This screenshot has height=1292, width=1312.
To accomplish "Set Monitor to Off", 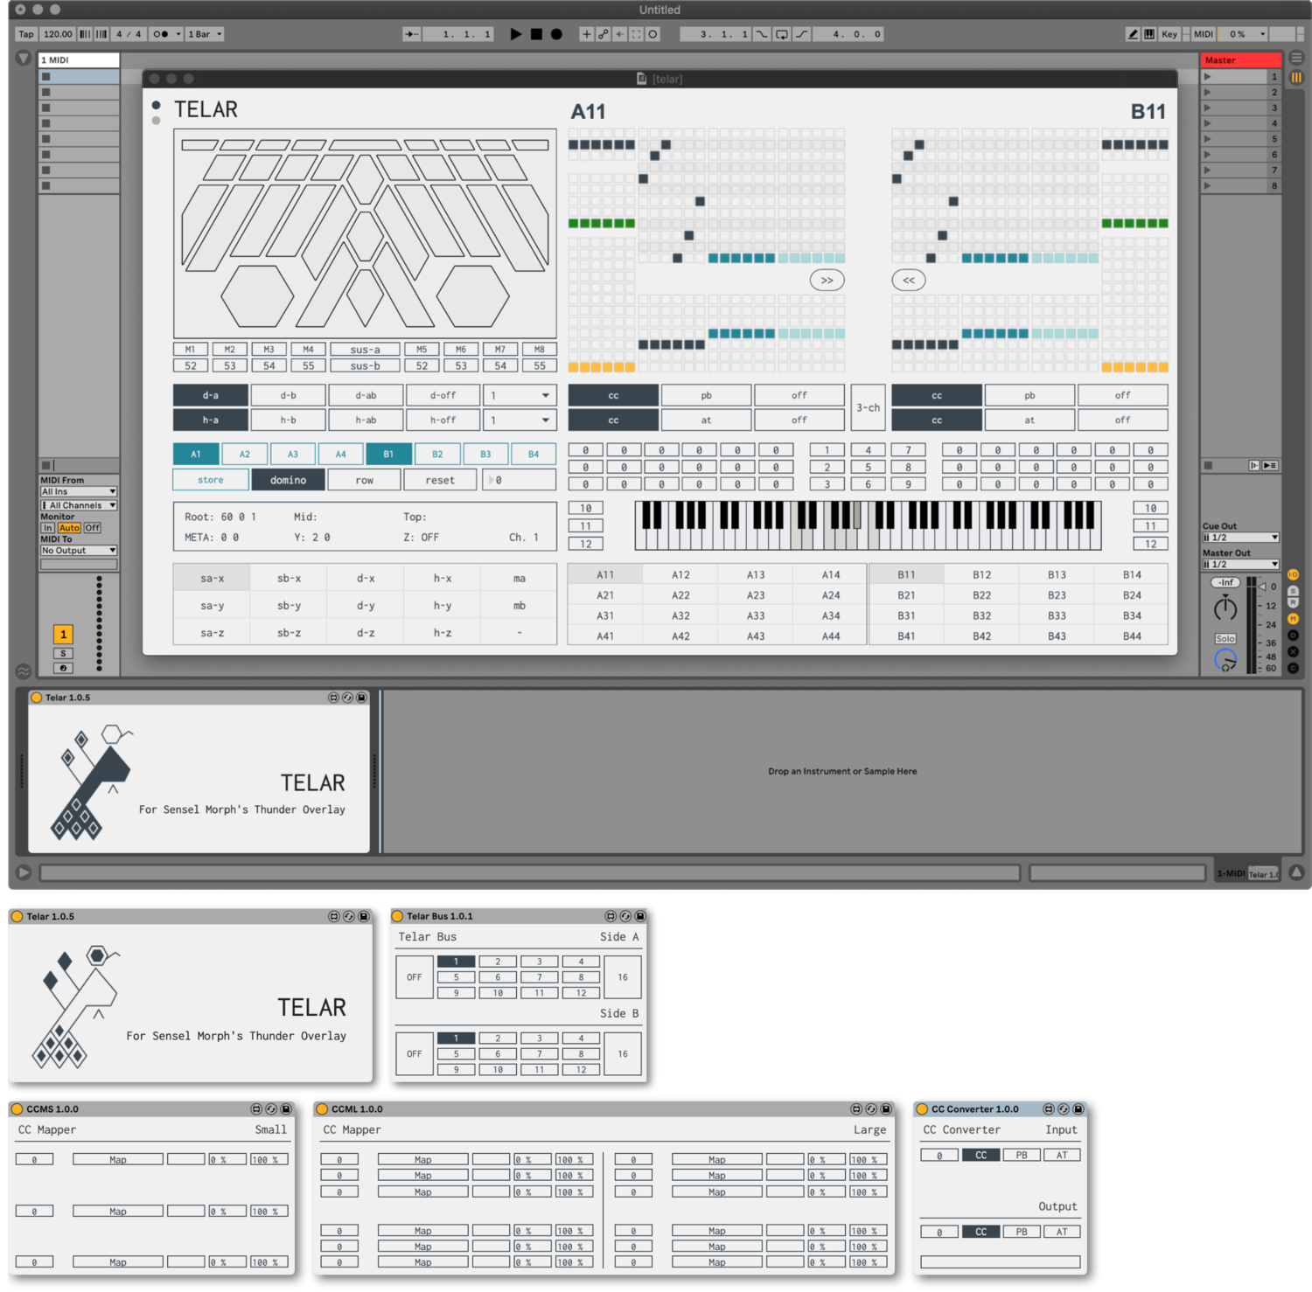I will 93,528.
